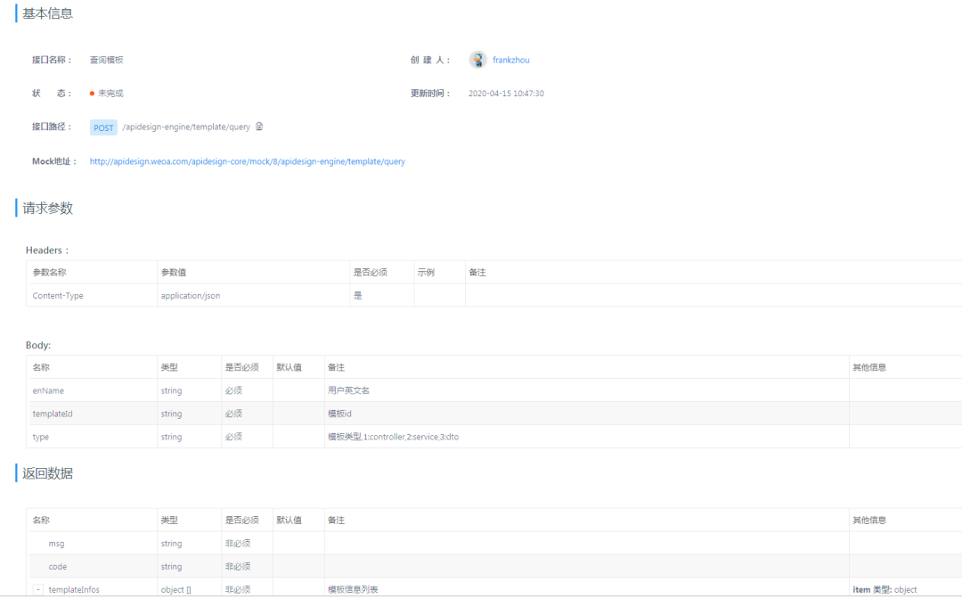The width and height of the screenshot is (962, 599).
Task: Select the POST method tag
Action: pos(103,127)
